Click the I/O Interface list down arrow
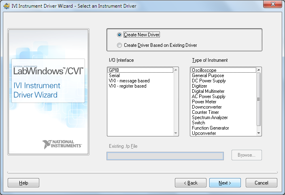This screenshot has width=285, height=195. (176, 133)
